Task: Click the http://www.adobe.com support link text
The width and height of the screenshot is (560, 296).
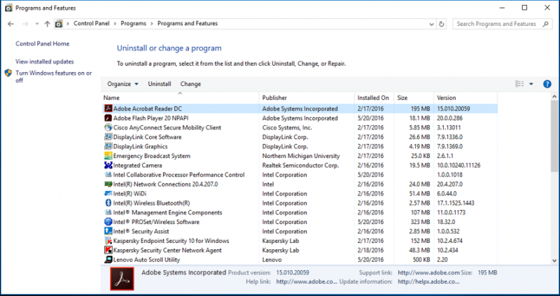Action: (428, 273)
